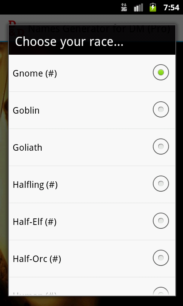Select the Goblin radio button

(161, 109)
